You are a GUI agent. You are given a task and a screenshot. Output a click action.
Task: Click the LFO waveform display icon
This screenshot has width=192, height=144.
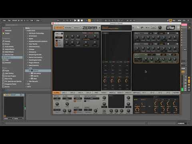(x=138, y=60)
